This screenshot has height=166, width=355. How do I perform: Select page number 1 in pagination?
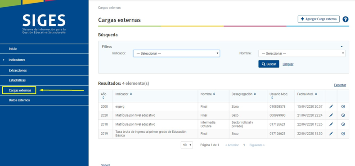point(244,145)
